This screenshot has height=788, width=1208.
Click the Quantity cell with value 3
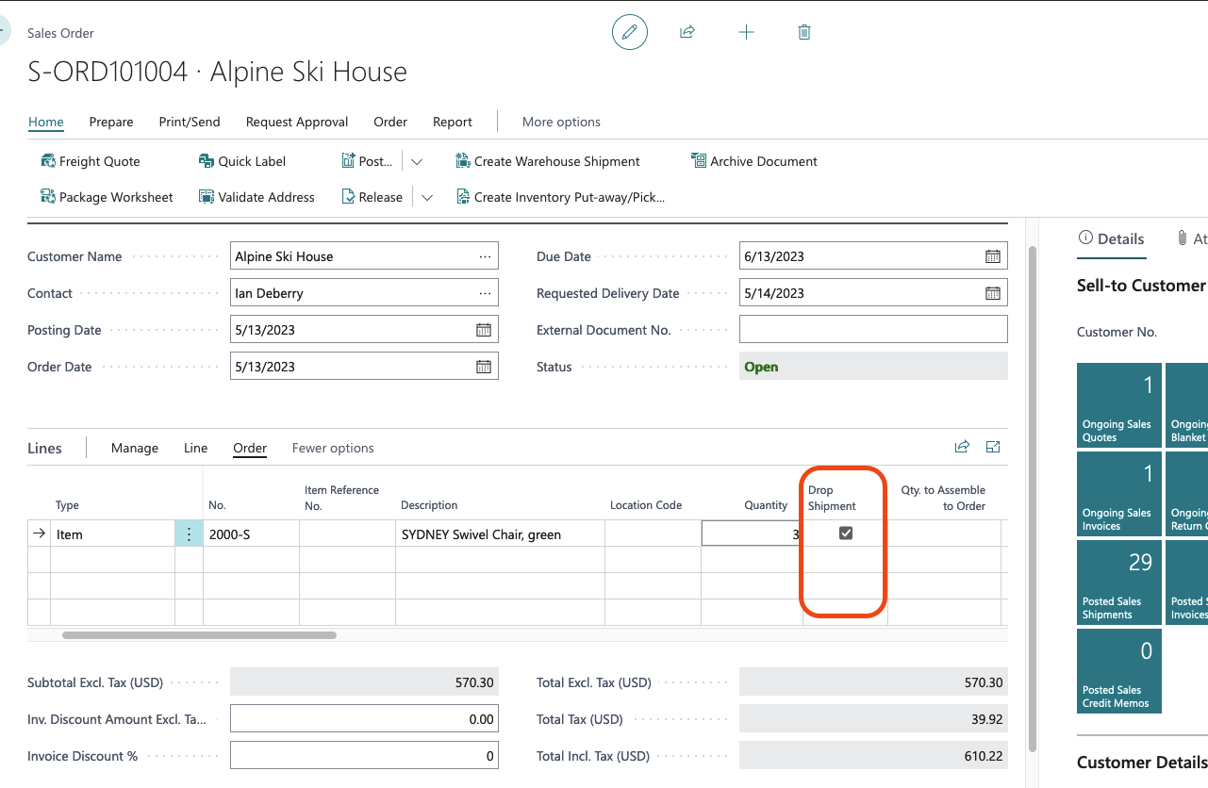coord(752,534)
